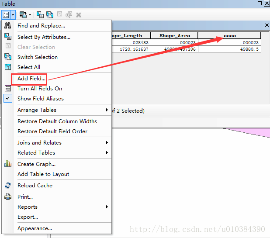Click the aaaa column header

tap(230, 36)
